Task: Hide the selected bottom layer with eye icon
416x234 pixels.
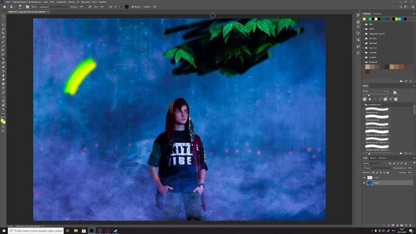Action: (x=364, y=183)
